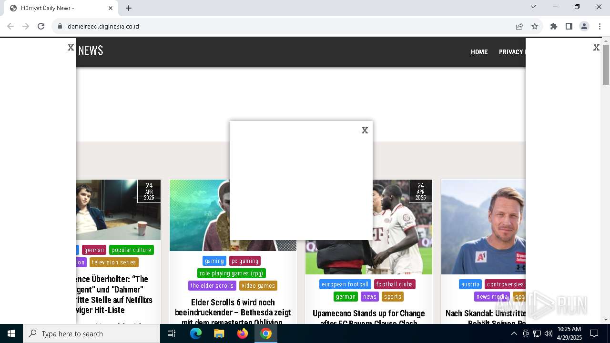Select 'the elder scrolls' tag
The width and height of the screenshot is (610, 343).
pos(212,286)
